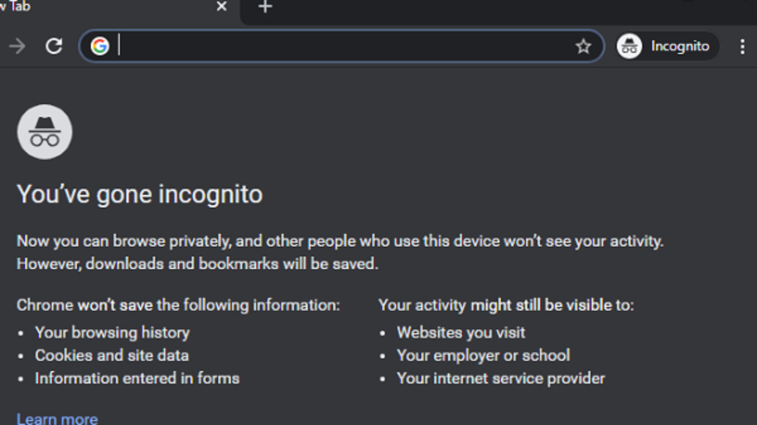The width and height of the screenshot is (757, 425).
Task: Click the Incognito hat-and-glasses icon in the toolbar
Action: click(629, 46)
